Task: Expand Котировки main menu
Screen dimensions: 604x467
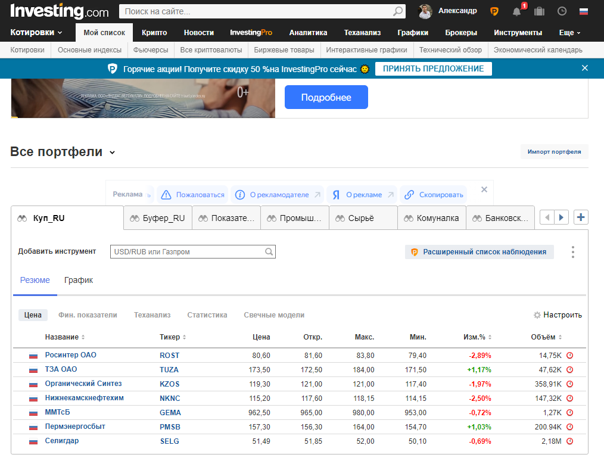Action: point(36,32)
